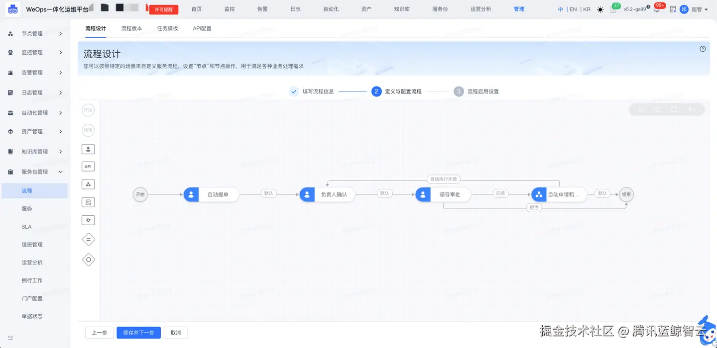
Task: Click the WeOps logo icon
Action: click(x=13, y=9)
